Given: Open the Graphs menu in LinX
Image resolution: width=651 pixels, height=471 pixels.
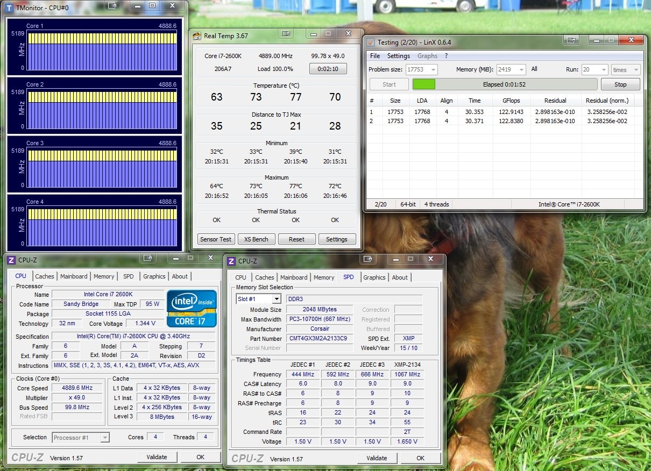Looking at the screenshot, I should pyautogui.click(x=428, y=56).
